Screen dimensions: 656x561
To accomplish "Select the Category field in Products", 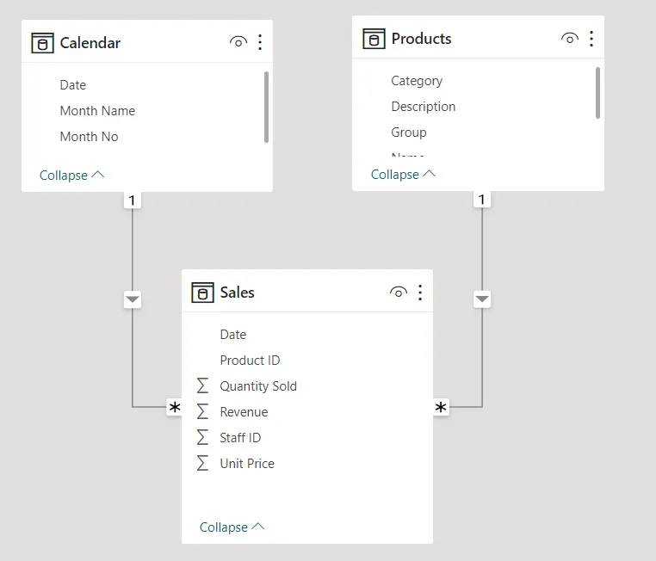I will point(417,81).
